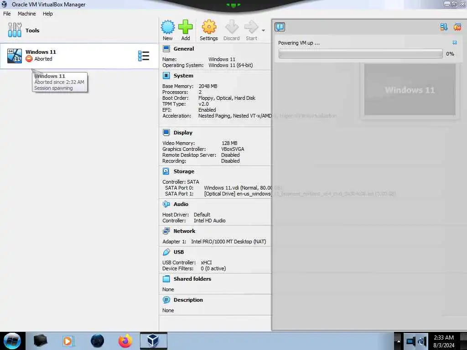Click the Powering VM up progress bar

[x=360, y=54]
